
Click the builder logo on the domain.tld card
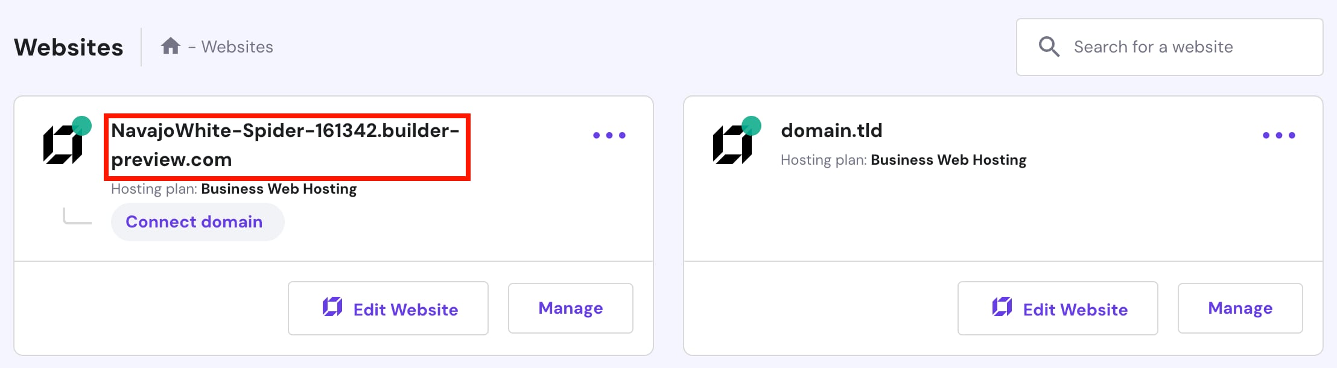(732, 145)
